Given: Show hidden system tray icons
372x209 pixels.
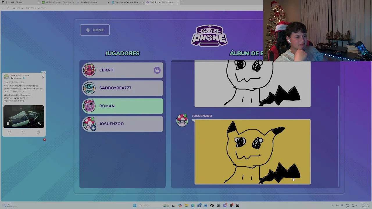Looking at the screenshot, I should 333,206.
